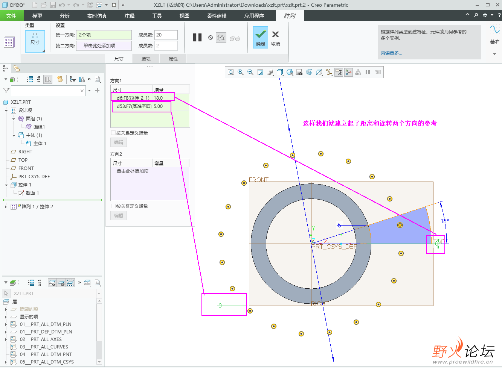The image size is (502, 368).
Task: Toggle the attached preview icon
Action: coord(221,38)
